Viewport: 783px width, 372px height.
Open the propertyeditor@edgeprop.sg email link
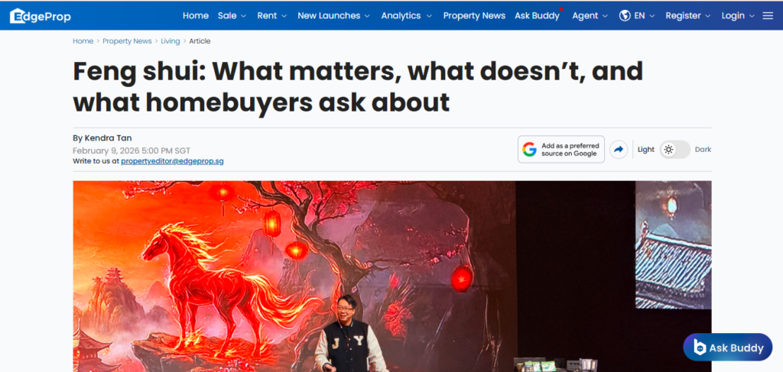coord(172,161)
